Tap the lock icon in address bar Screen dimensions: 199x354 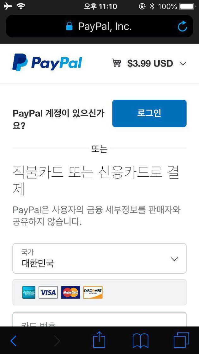(x=69, y=26)
